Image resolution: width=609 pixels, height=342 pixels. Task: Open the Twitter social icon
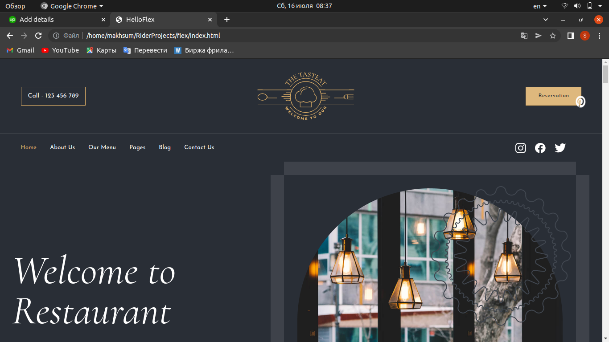coord(560,148)
